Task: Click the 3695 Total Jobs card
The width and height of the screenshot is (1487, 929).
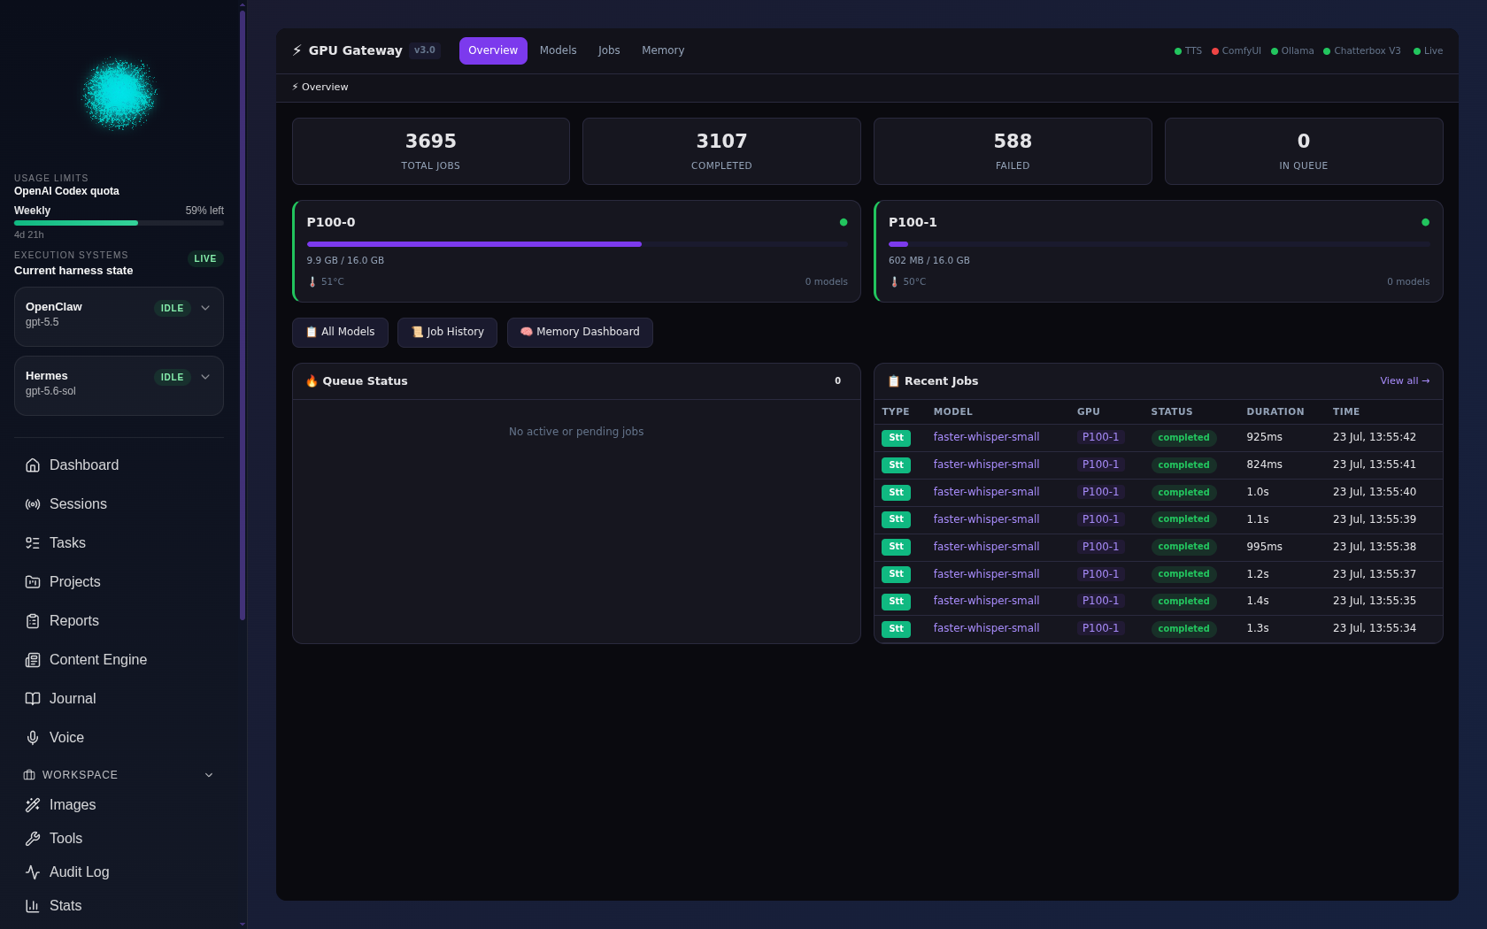Action: pos(431,151)
